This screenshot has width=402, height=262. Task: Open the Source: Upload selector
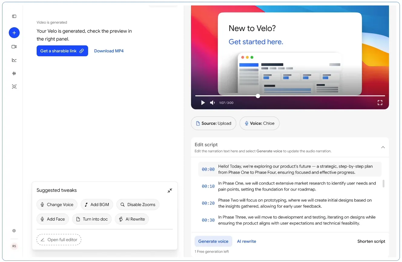pos(213,123)
